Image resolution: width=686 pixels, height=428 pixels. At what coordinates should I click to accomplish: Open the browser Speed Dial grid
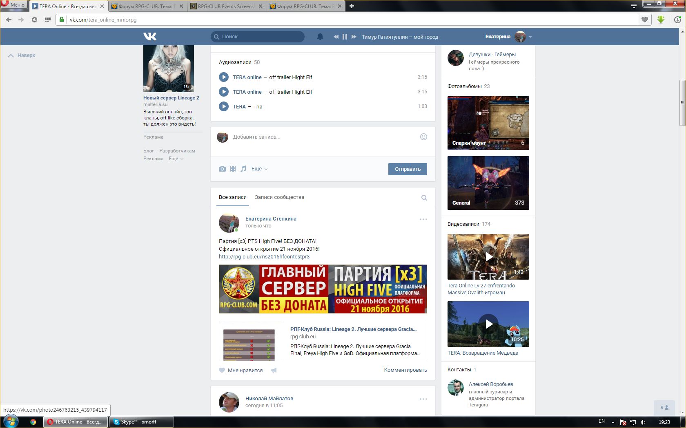coord(48,20)
